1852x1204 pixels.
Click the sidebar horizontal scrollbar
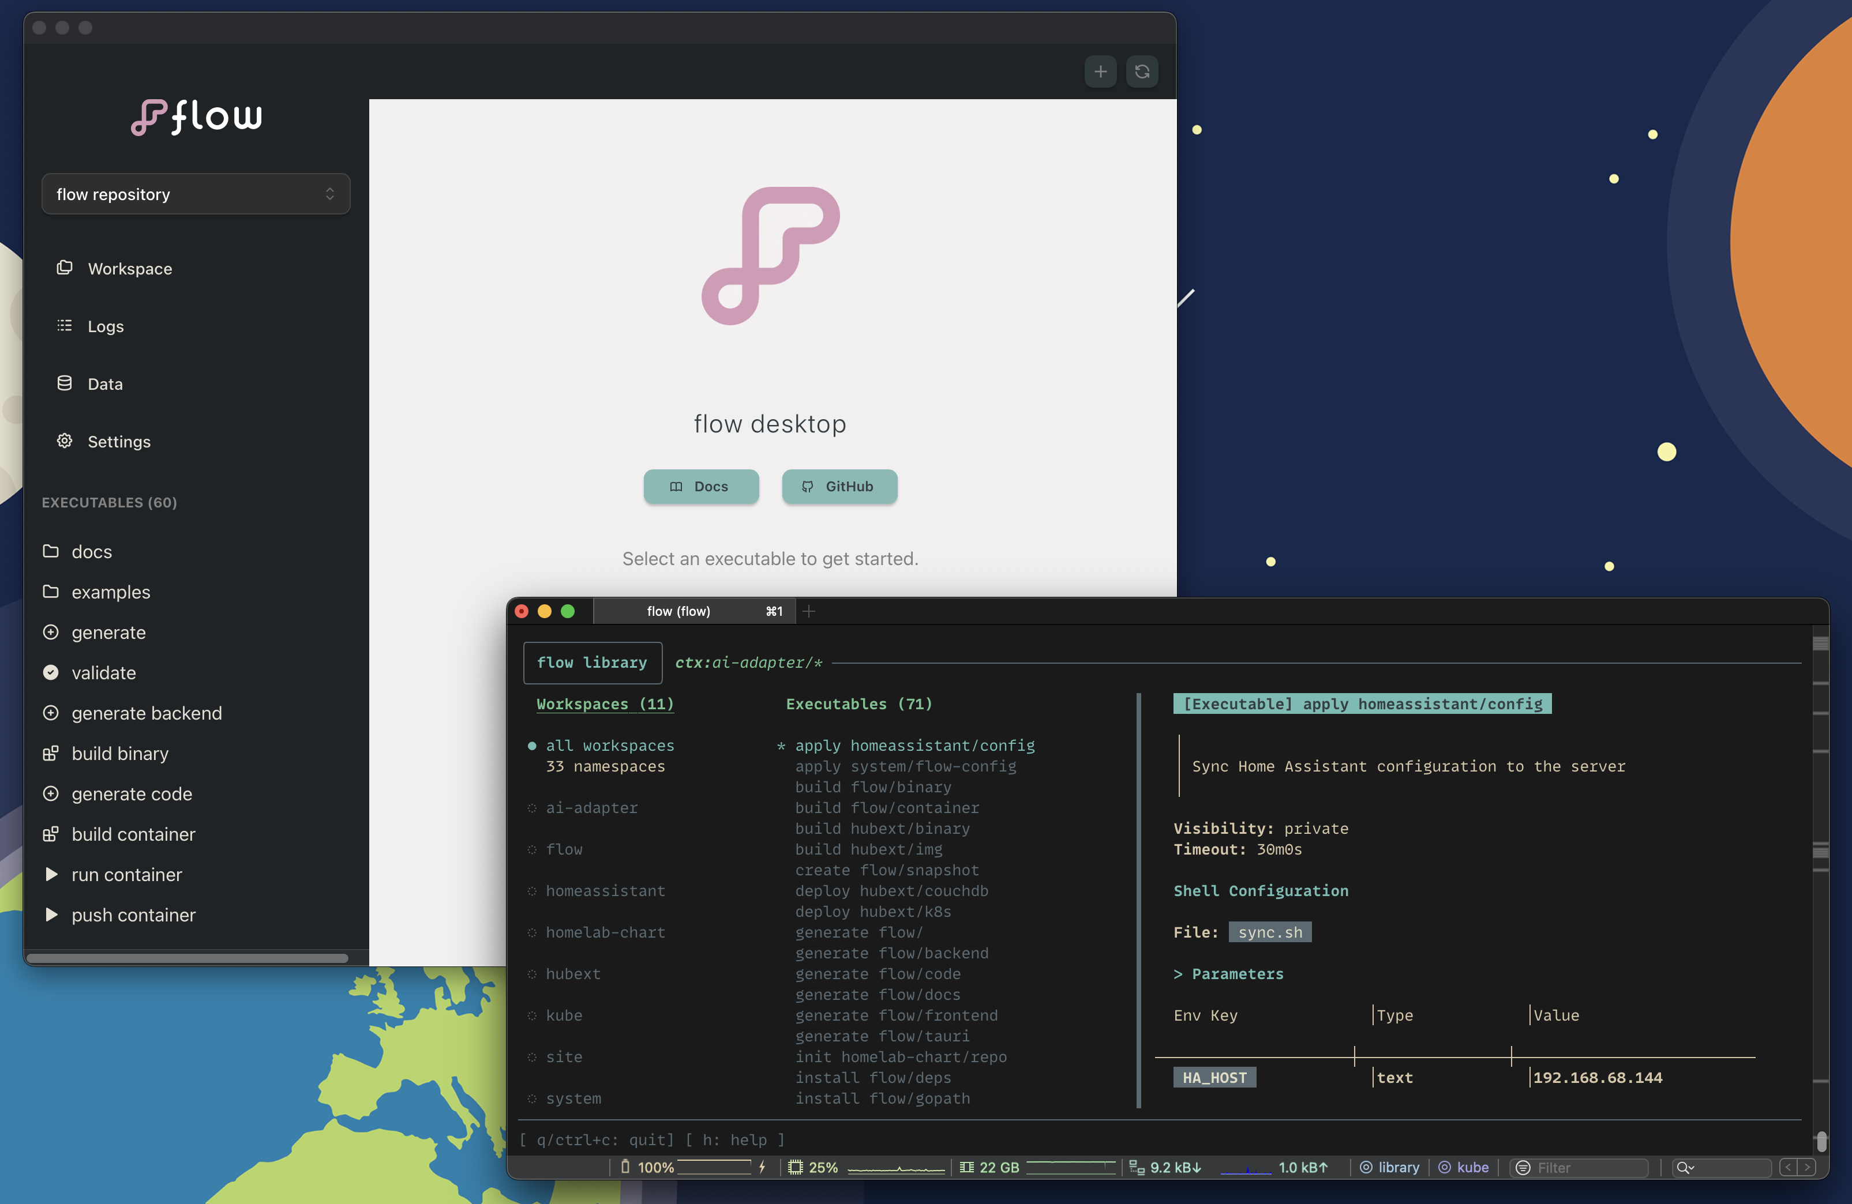click(x=187, y=958)
